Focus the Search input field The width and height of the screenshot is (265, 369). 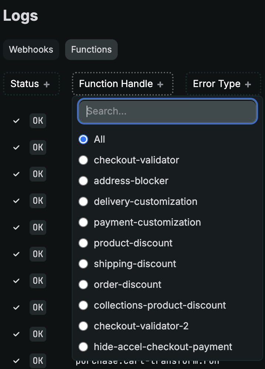click(x=167, y=111)
